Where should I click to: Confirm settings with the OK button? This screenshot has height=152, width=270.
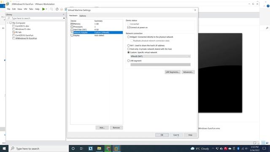162,135
